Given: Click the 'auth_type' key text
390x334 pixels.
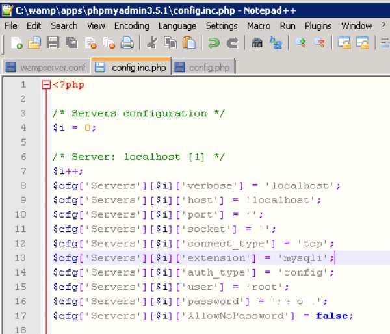Looking at the screenshot, I should pos(216,272).
